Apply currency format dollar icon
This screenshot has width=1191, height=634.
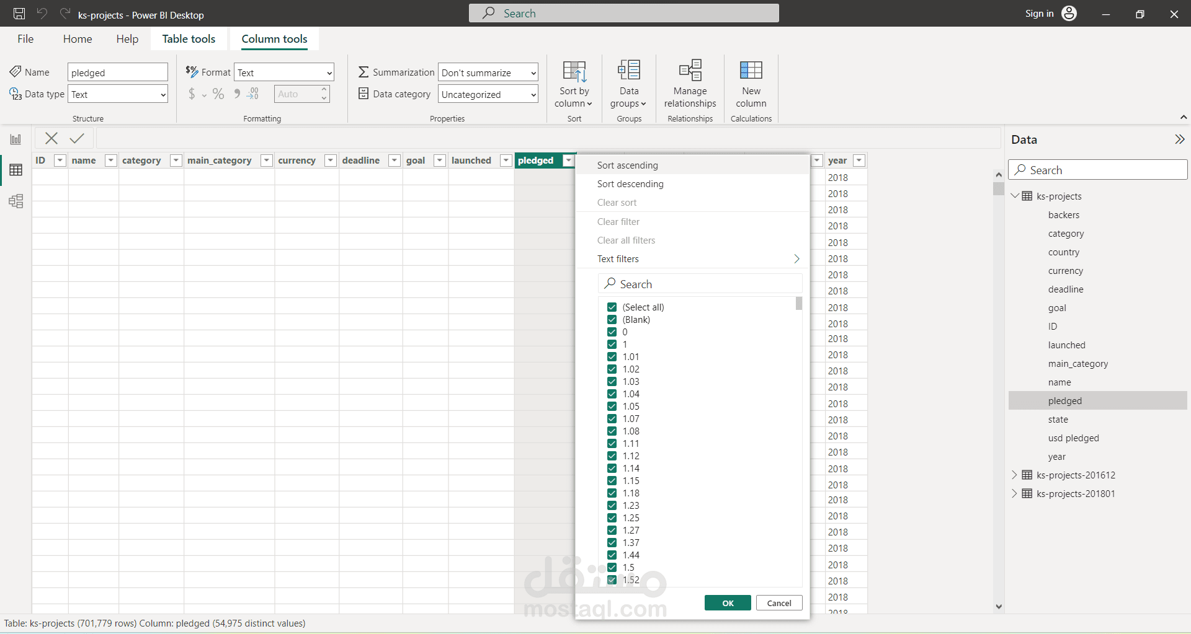tap(192, 94)
